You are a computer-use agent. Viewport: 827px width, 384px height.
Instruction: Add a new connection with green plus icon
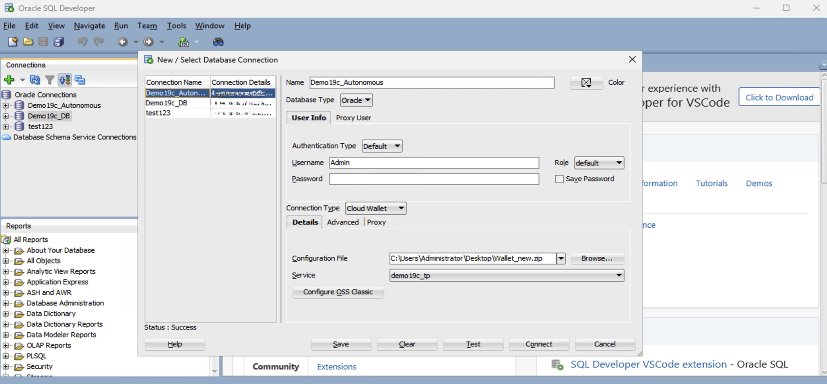pyautogui.click(x=9, y=80)
